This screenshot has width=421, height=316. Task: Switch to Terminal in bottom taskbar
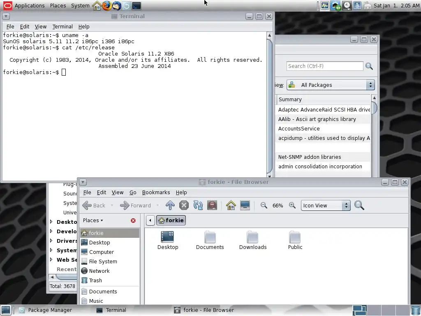[111, 310]
